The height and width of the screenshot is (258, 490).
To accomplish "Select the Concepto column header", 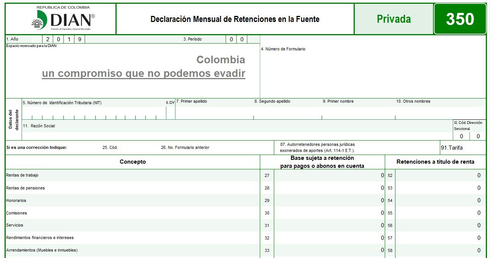I will [133, 162].
